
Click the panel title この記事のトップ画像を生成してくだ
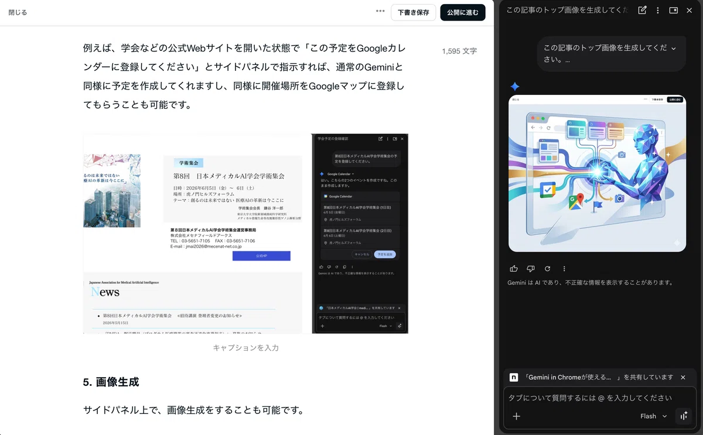click(x=567, y=10)
